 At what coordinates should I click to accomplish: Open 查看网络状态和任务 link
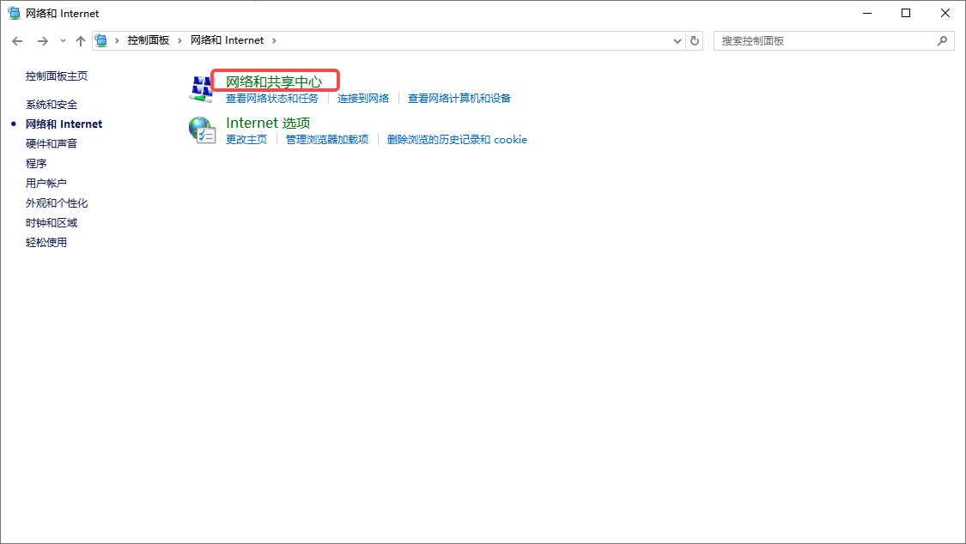pos(271,99)
